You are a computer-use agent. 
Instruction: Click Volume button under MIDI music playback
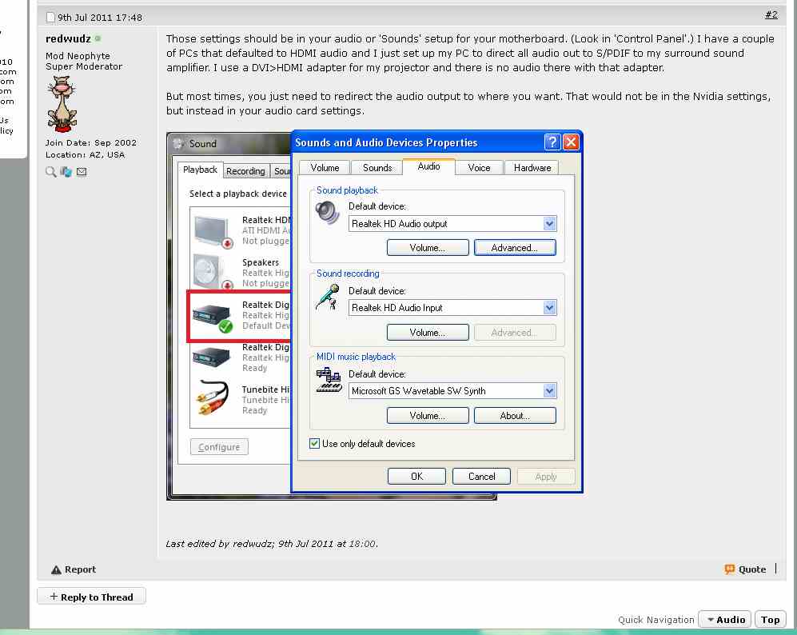(428, 415)
